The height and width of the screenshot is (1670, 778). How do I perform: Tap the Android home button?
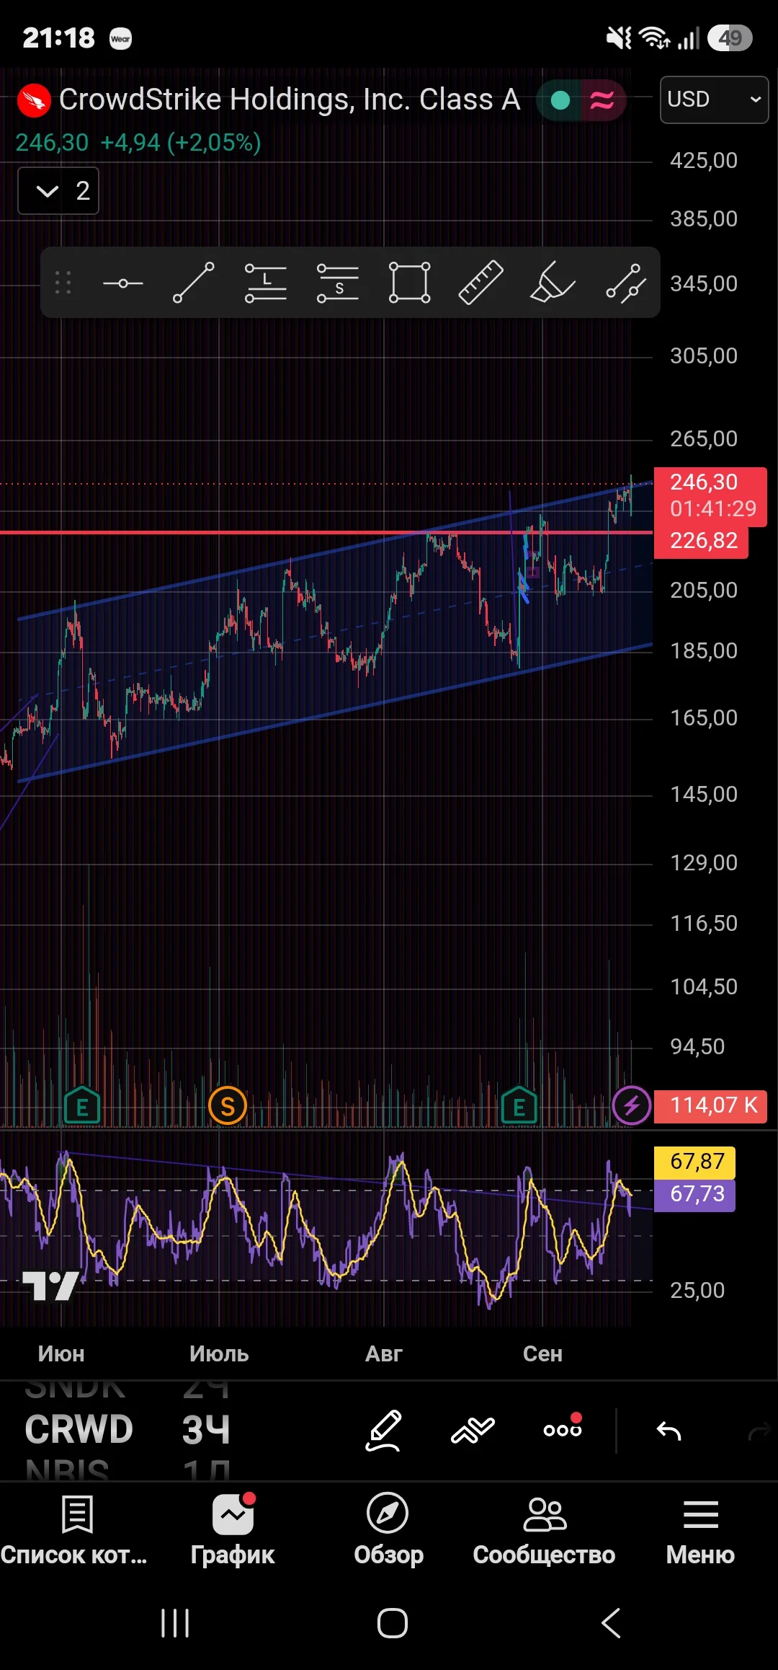[x=393, y=1623]
